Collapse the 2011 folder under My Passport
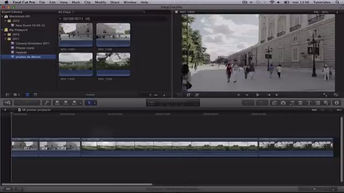Screen dimensions: 344x193 (5, 39)
